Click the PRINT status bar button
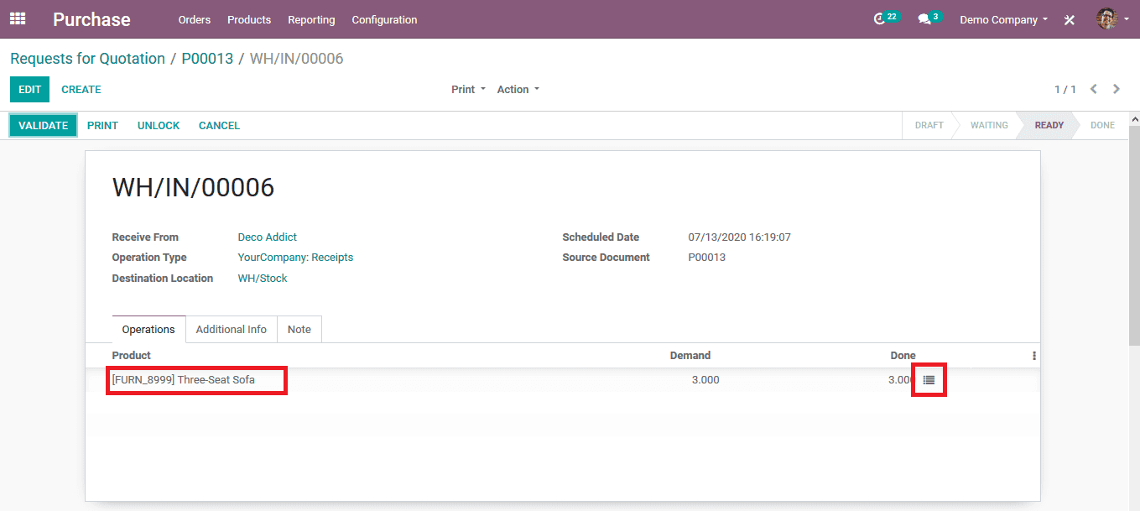Screen dimensions: 1140x511 click(103, 126)
